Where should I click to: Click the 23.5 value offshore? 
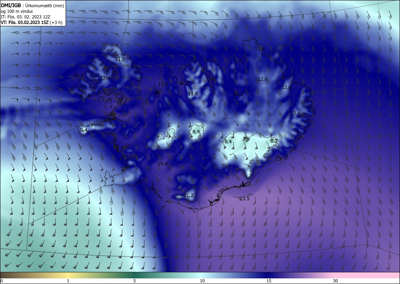244,198
